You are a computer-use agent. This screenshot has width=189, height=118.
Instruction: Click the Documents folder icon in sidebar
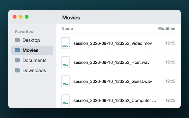point(17,60)
